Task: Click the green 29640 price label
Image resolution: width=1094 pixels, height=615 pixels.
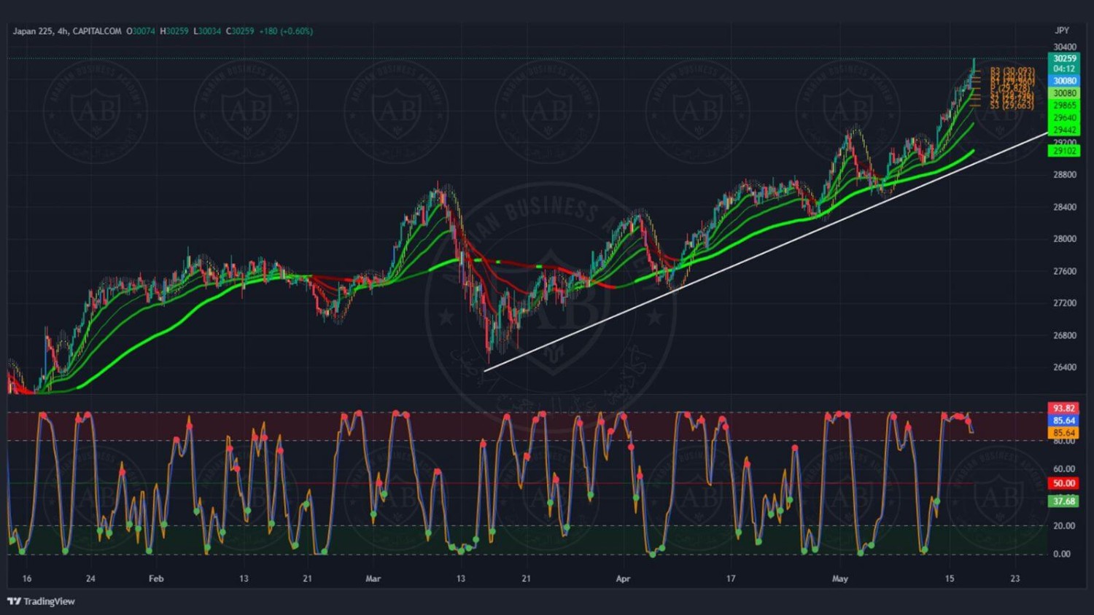Action: tap(1064, 118)
